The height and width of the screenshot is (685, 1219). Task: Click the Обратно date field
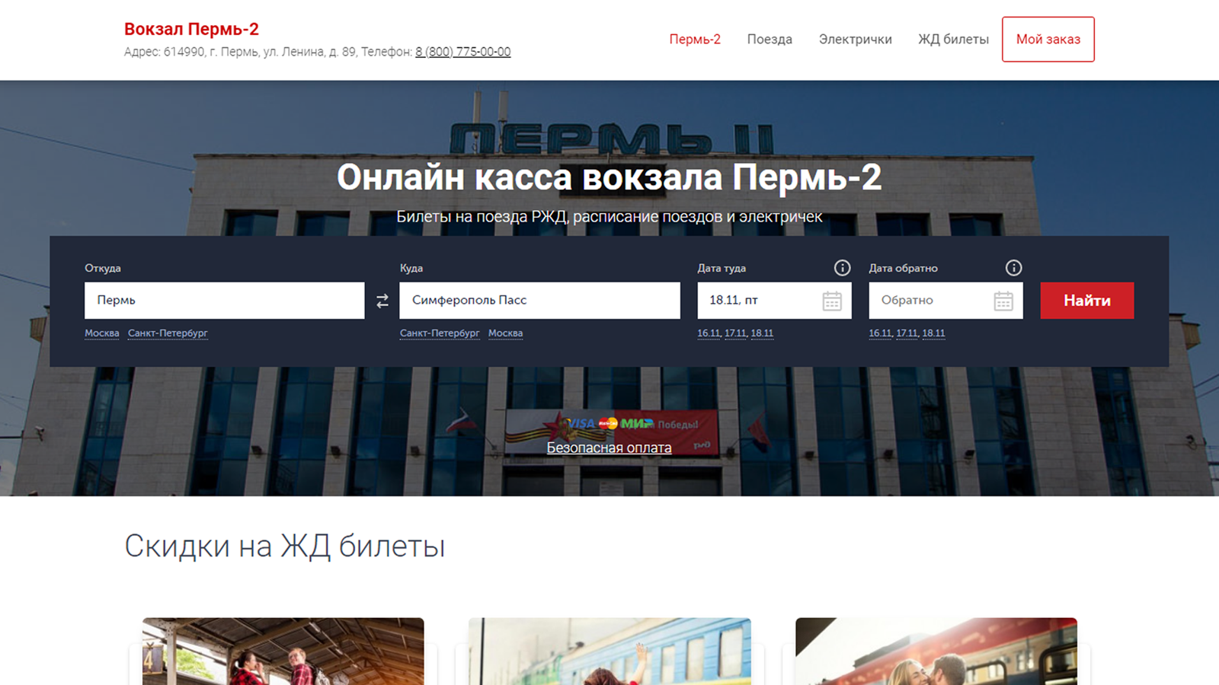tap(945, 301)
